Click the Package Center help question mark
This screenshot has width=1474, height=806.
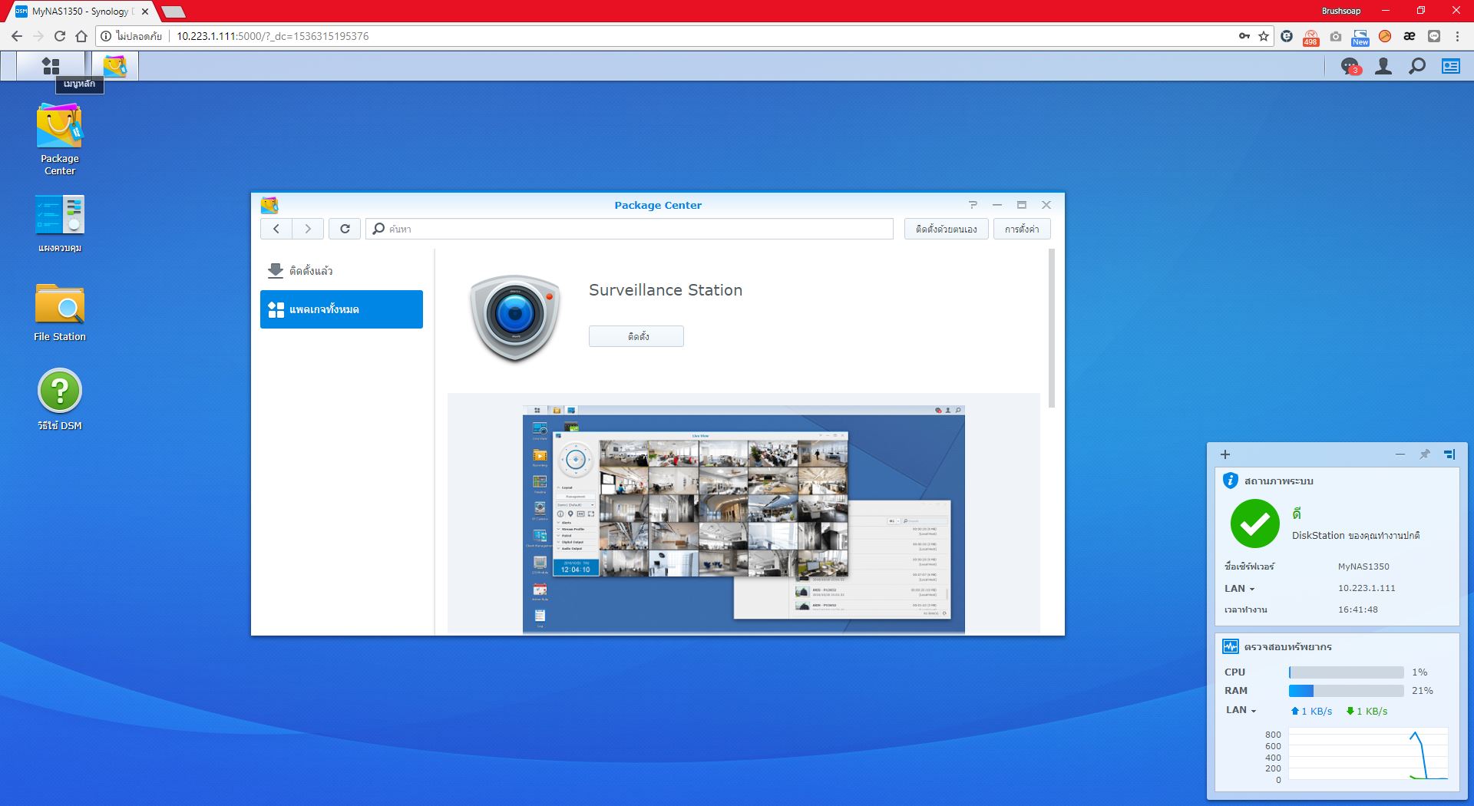point(973,205)
